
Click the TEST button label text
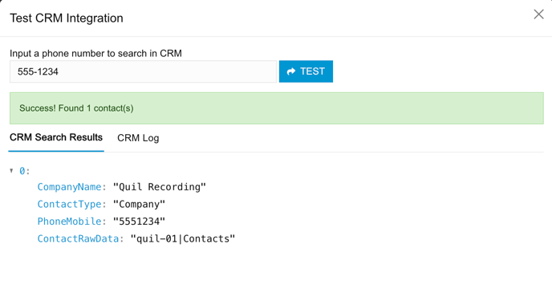point(312,71)
